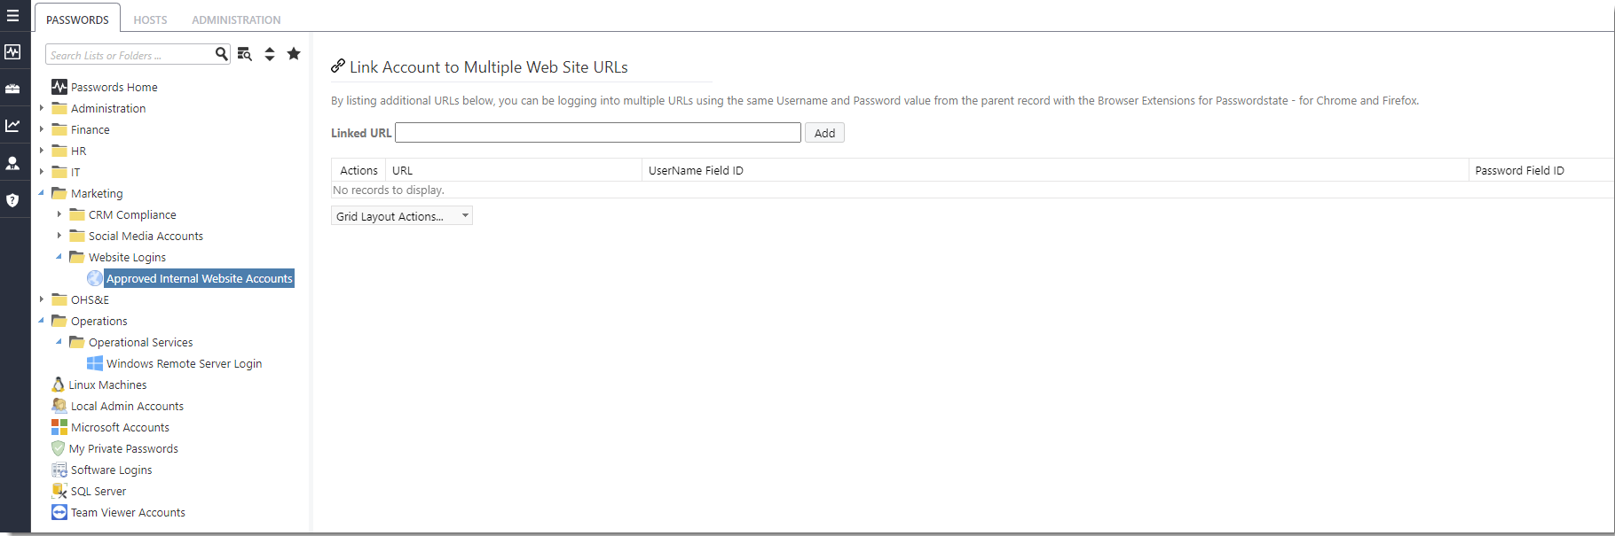
Task: Open the SQL Server list
Action: (x=98, y=491)
